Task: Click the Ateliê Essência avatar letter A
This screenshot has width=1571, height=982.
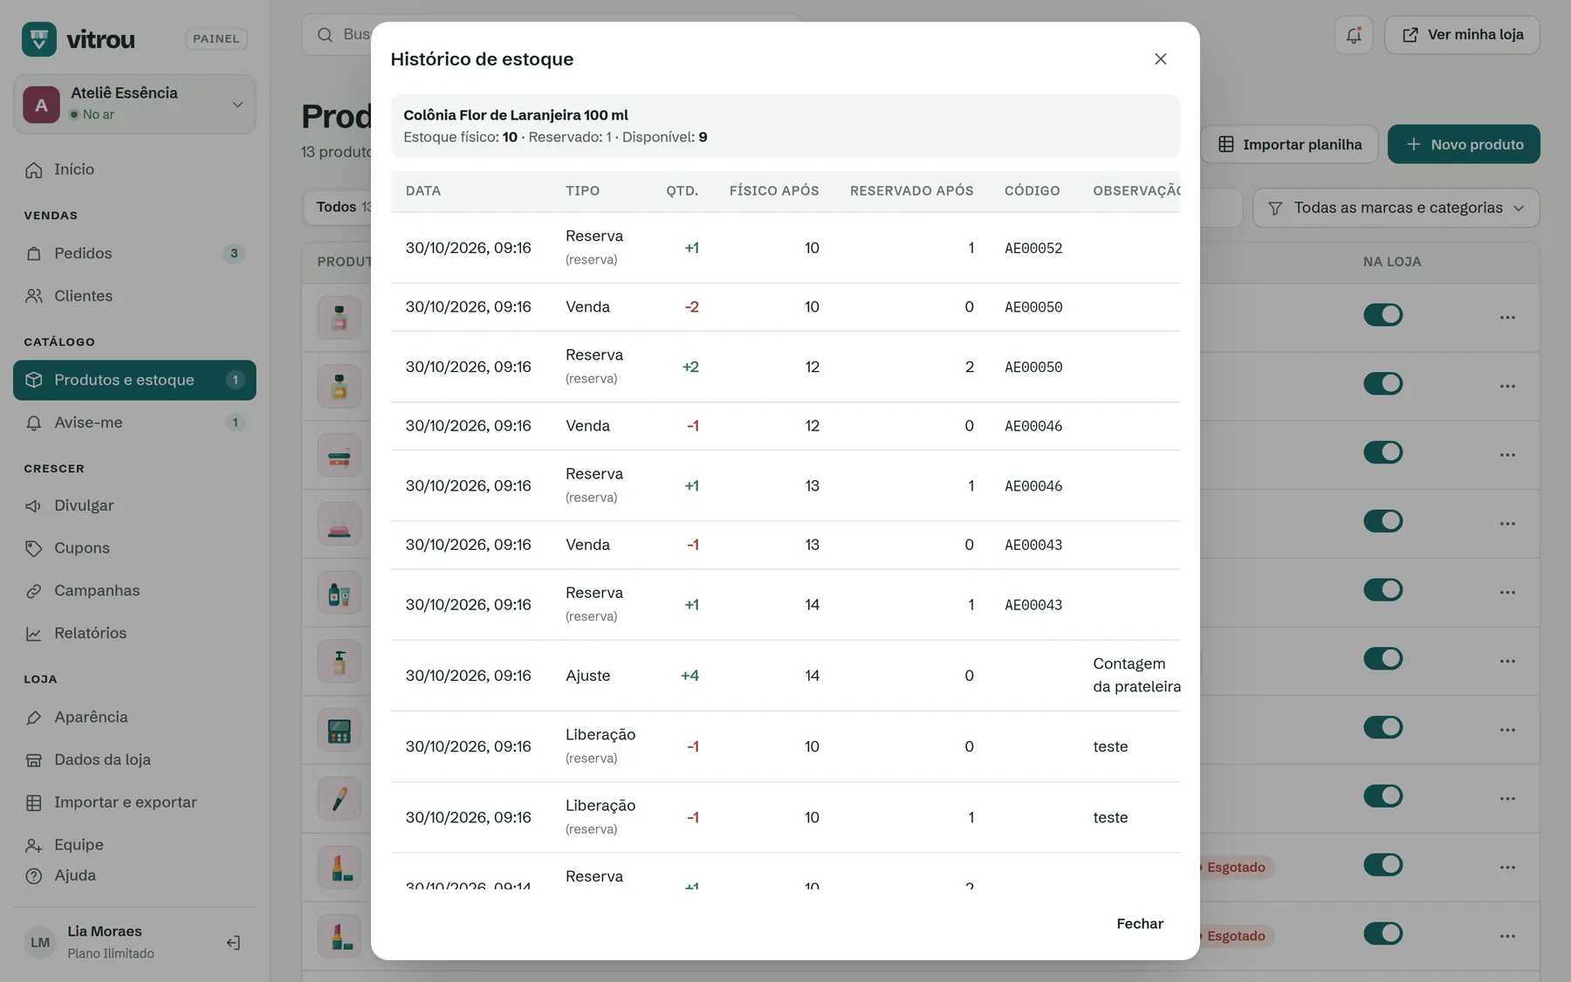Action: 41,105
